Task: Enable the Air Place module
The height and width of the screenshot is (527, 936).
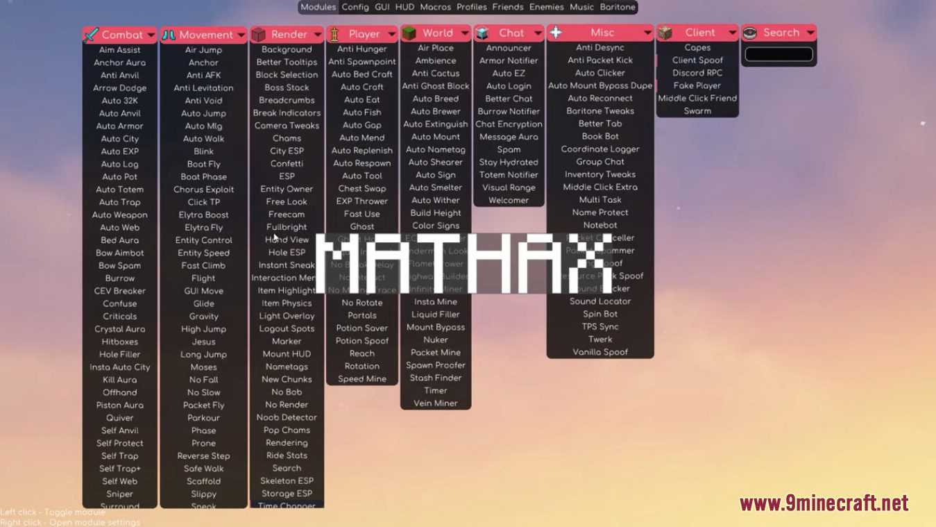Action: 436,48
